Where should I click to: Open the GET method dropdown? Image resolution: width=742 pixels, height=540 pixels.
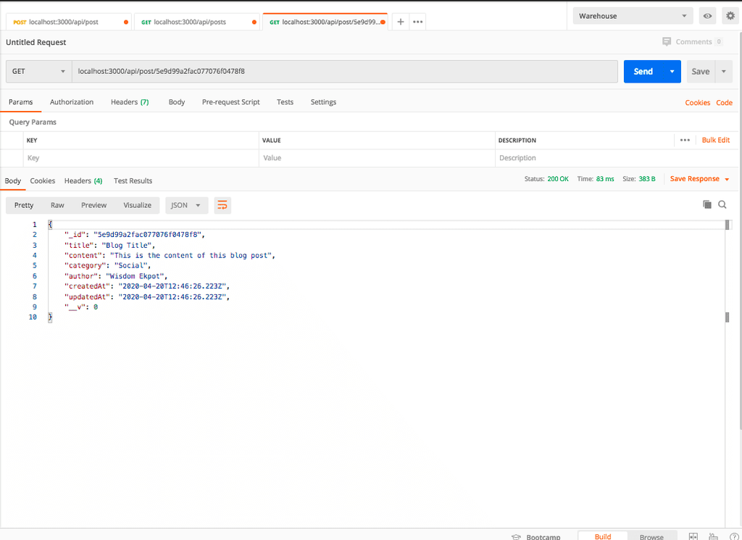(38, 71)
